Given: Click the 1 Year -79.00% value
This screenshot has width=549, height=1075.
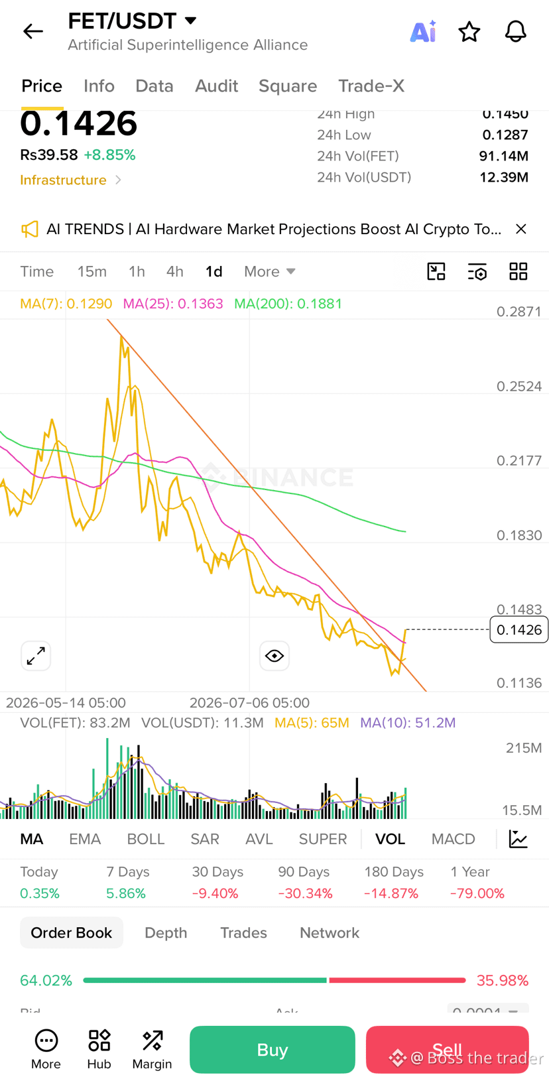Looking at the screenshot, I should click(477, 894).
